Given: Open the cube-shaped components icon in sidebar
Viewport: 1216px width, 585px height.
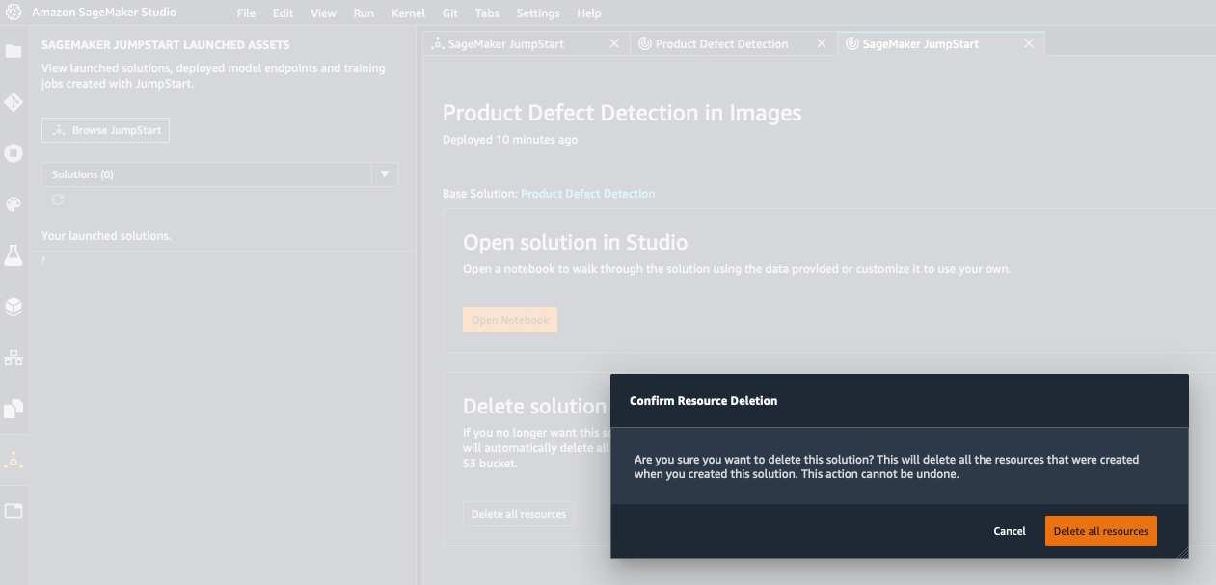Looking at the screenshot, I should 14,306.
